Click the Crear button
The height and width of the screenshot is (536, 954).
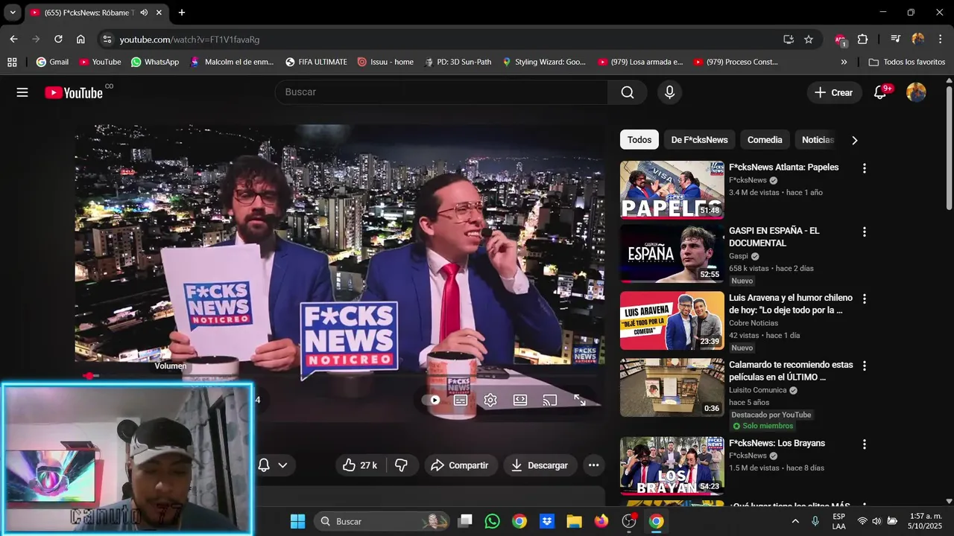834,92
